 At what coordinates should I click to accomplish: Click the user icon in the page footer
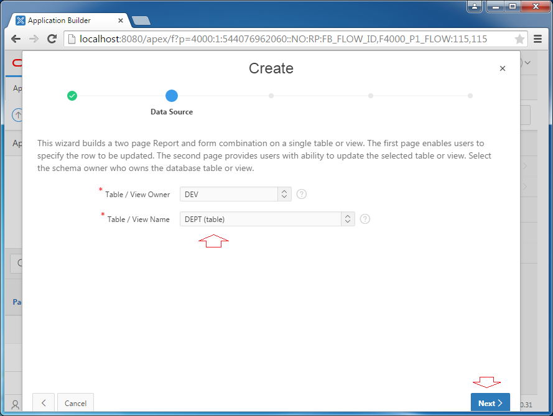click(15, 404)
